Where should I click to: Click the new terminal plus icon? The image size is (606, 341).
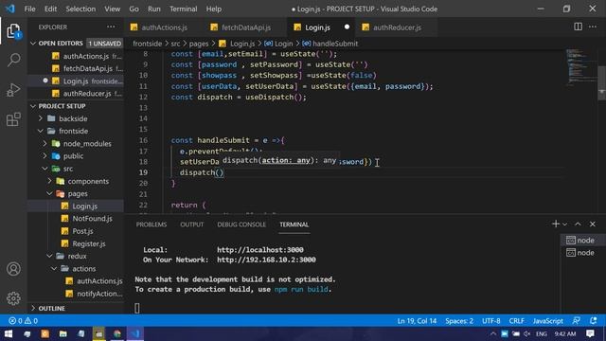[556, 224]
